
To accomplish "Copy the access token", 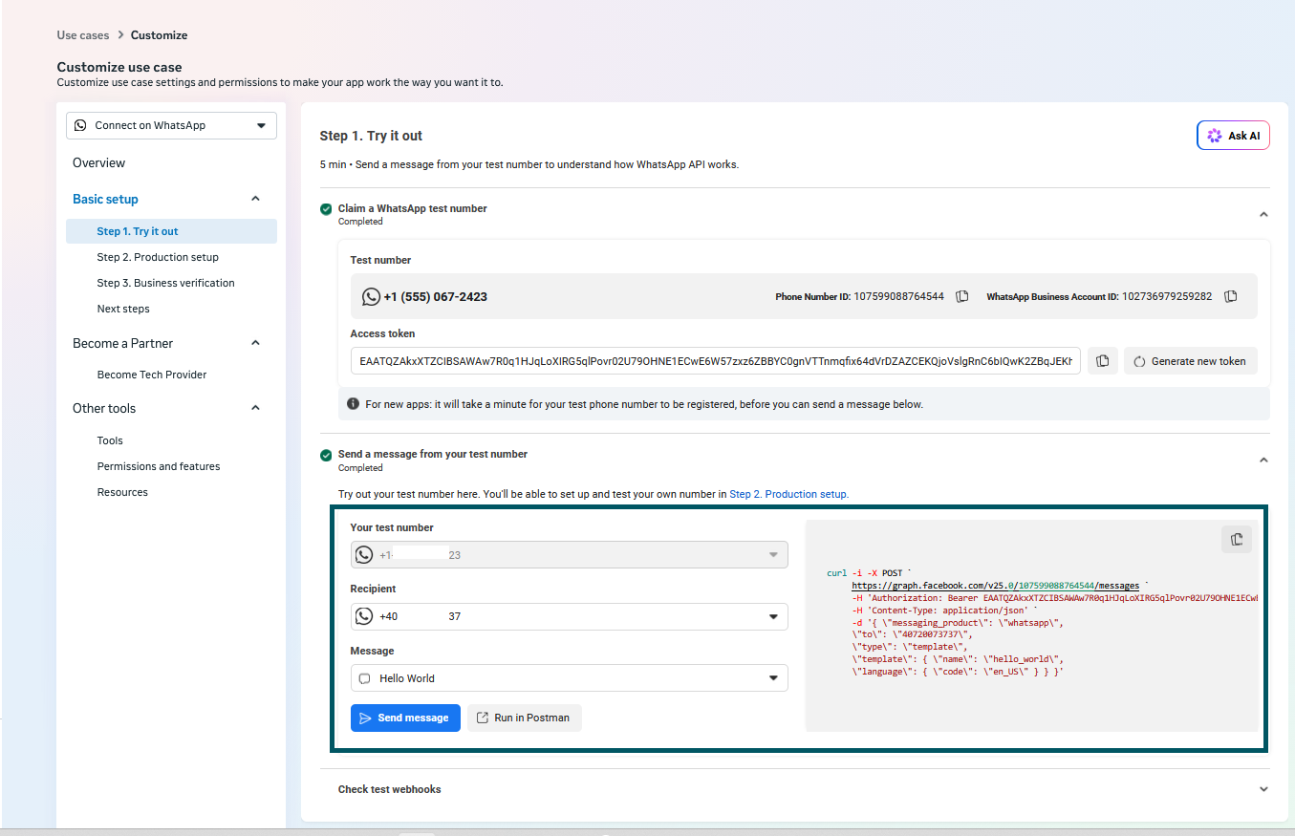I will 1103,361.
